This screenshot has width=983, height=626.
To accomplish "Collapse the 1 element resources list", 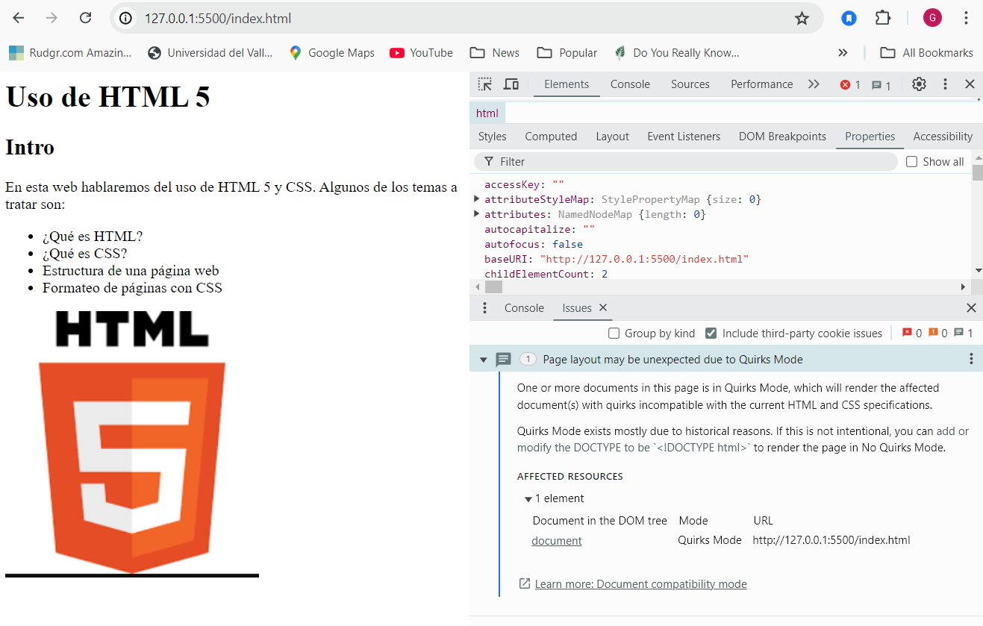I will [528, 499].
